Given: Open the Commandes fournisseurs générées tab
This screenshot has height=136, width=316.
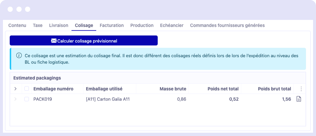Looking at the screenshot, I should pos(227,26).
